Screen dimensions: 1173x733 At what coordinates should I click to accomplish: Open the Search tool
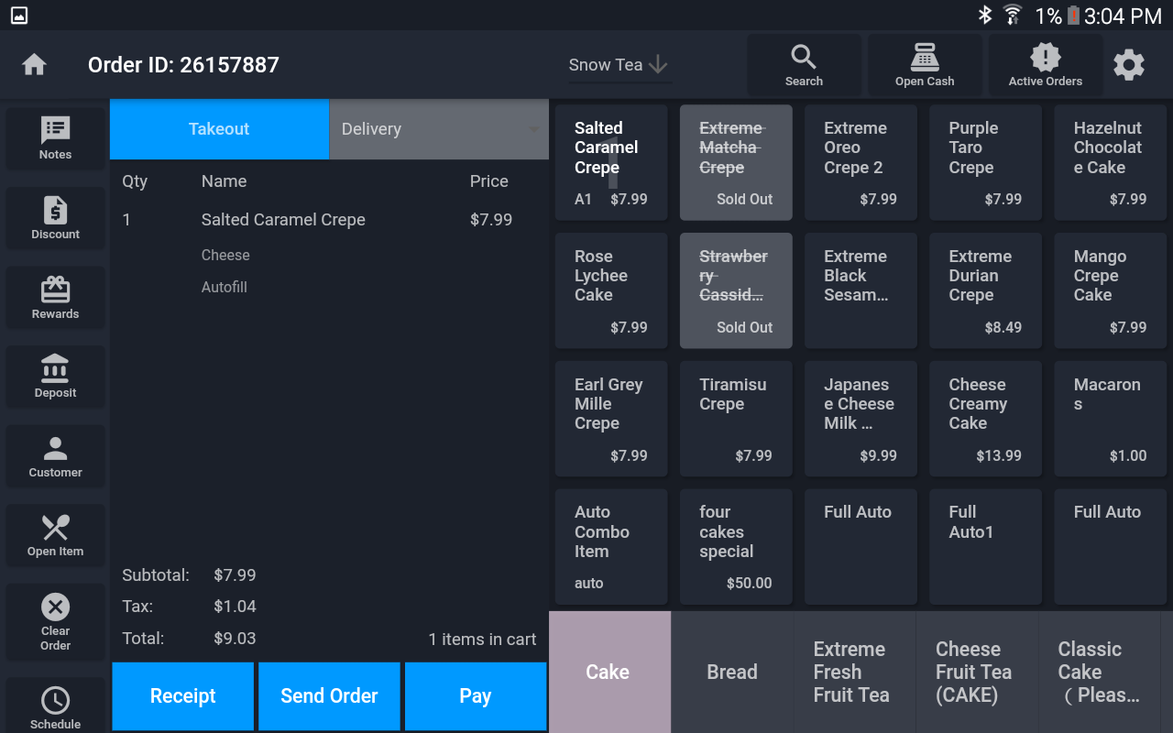pos(804,65)
